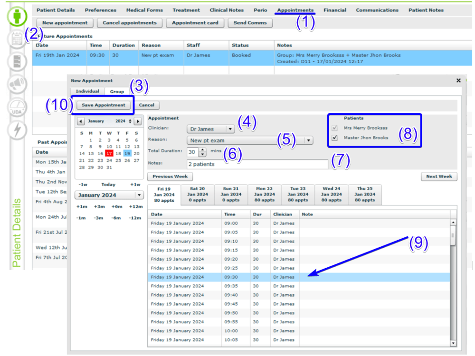Select the Individual appointment tab

click(87, 91)
